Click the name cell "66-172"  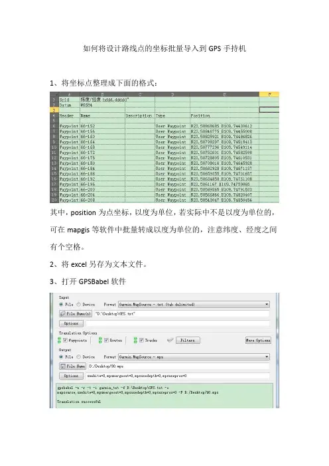102,153
